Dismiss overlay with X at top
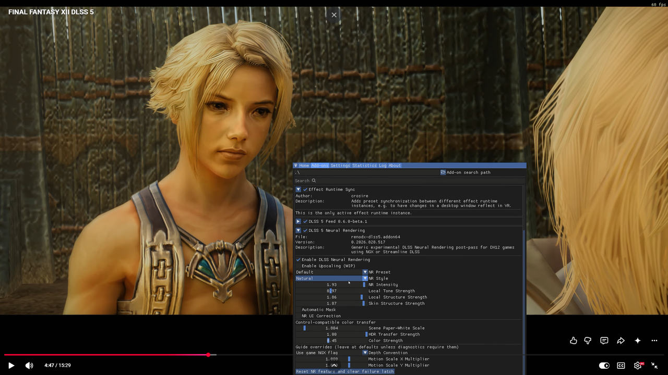The image size is (668, 375). [334, 15]
